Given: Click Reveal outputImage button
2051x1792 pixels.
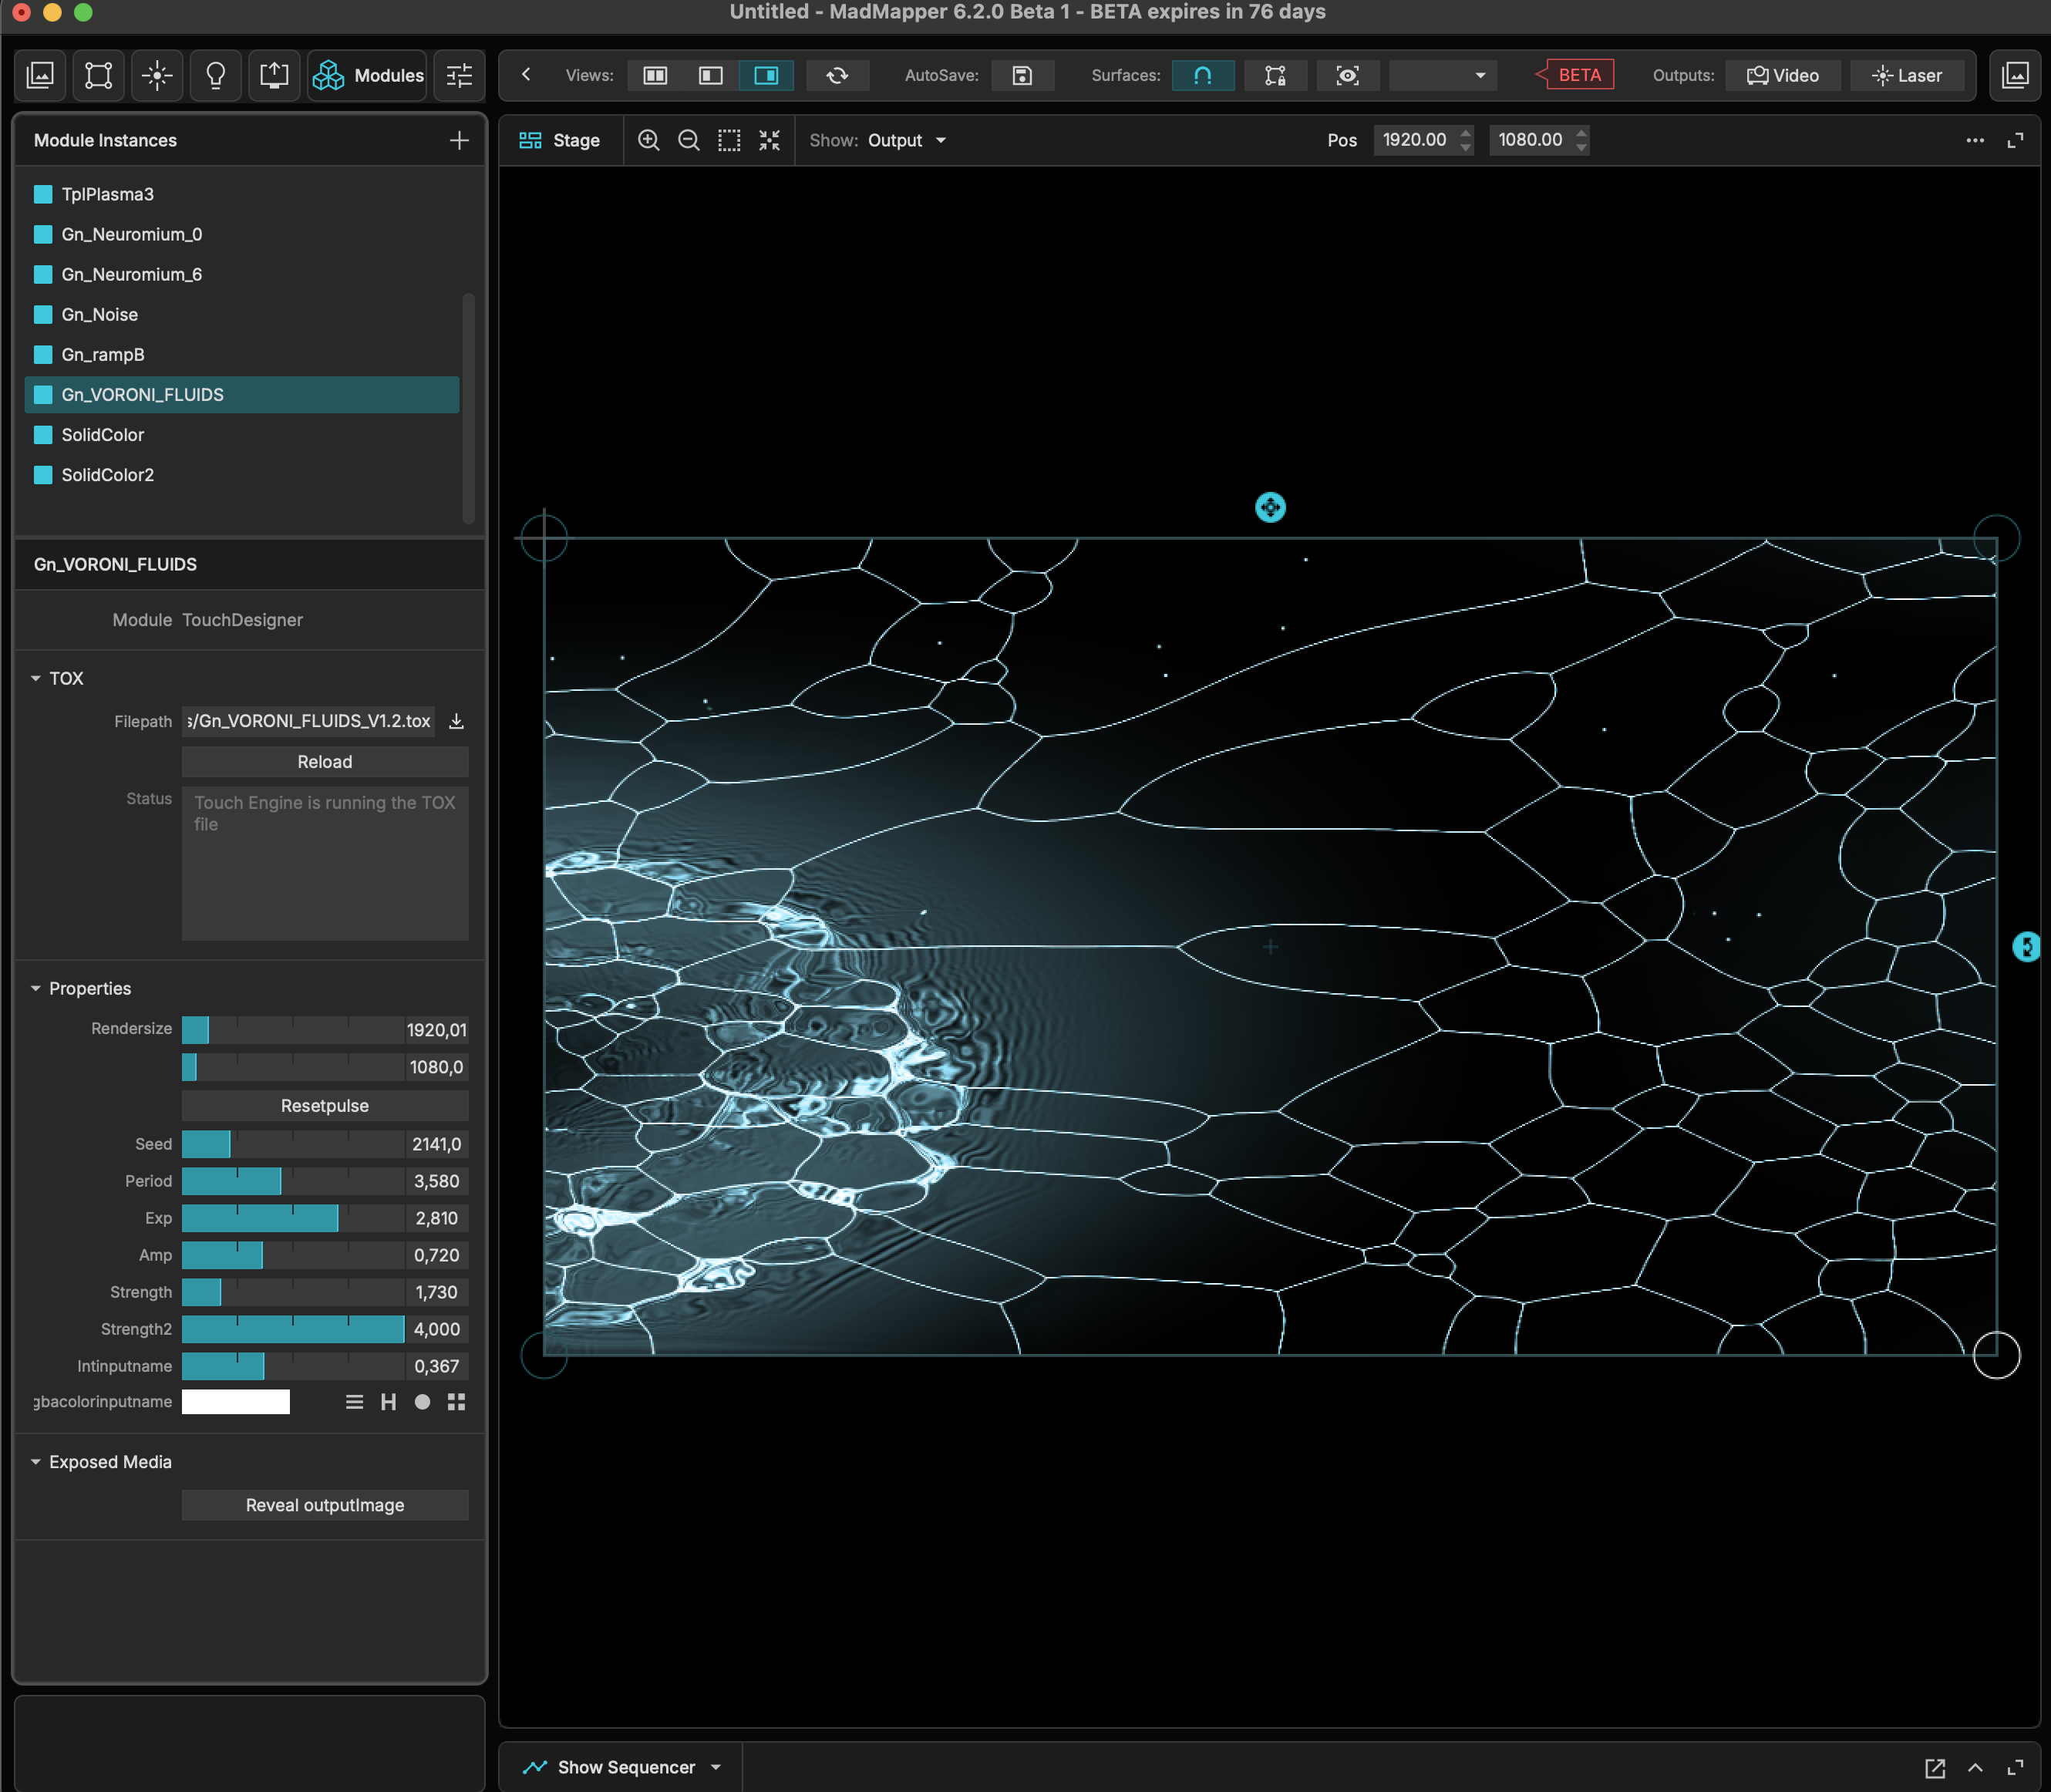Looking at the screenshot, I should [325, 1505].
